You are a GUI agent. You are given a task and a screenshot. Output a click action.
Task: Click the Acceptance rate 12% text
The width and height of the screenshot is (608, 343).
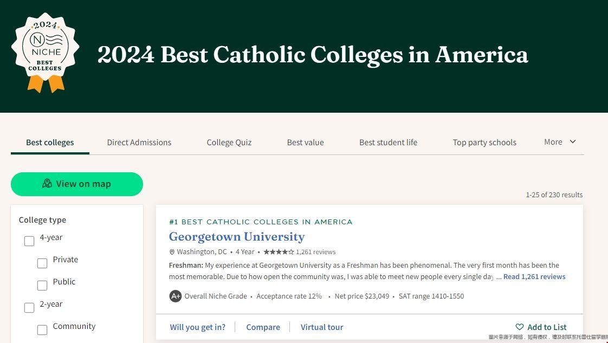(x=289, y=296)
